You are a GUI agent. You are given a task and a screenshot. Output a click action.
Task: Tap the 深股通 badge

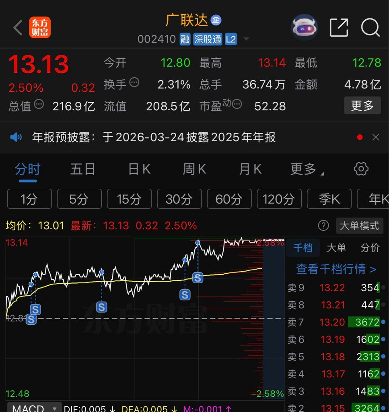point(208,39)
